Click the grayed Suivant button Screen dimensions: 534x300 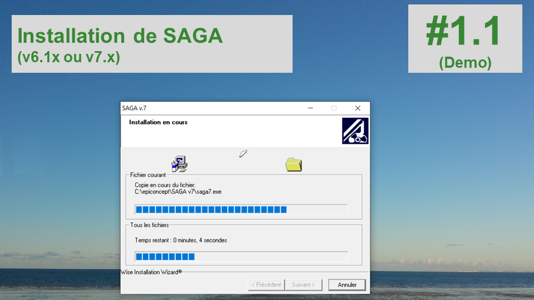coord(303,284)
